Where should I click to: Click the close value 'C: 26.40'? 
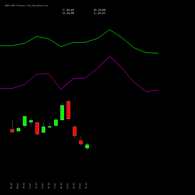(x=68, y=10)
